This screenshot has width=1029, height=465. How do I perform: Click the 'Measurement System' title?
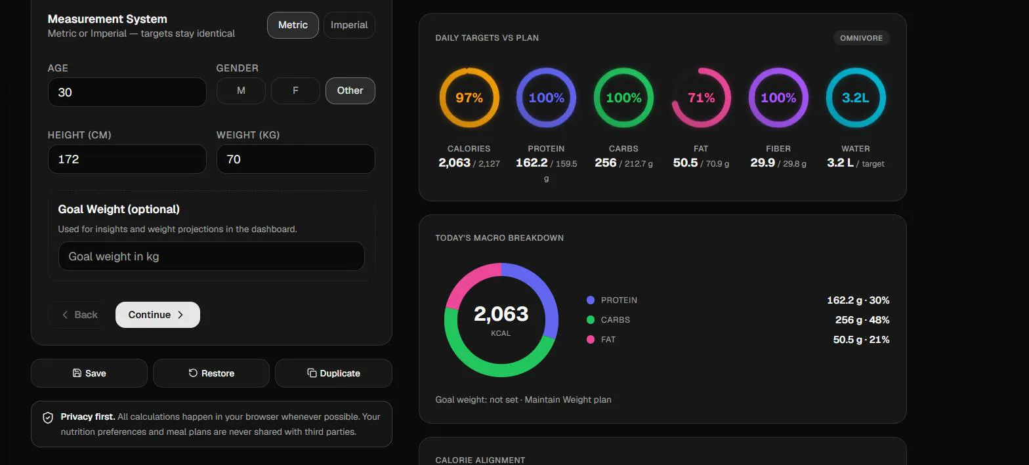[108, 19]
